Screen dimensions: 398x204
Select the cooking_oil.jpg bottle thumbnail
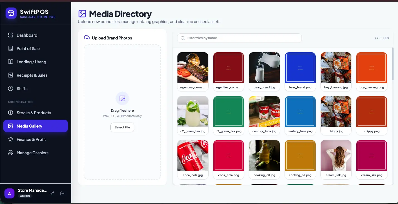tap(264, 155)
